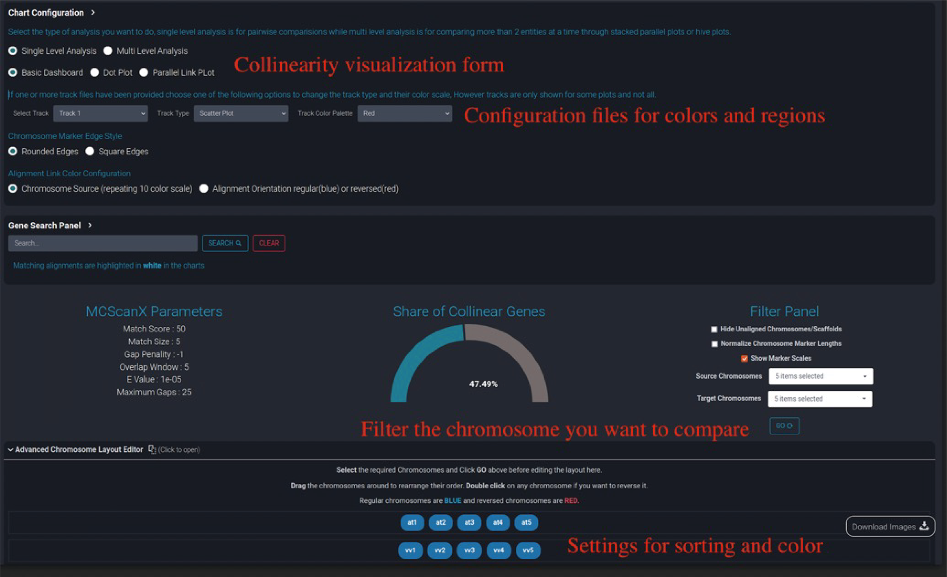This screenshot has height=577, width=947.
Task: Click the Gene Search Panel chevron
Action: (89, 225)
